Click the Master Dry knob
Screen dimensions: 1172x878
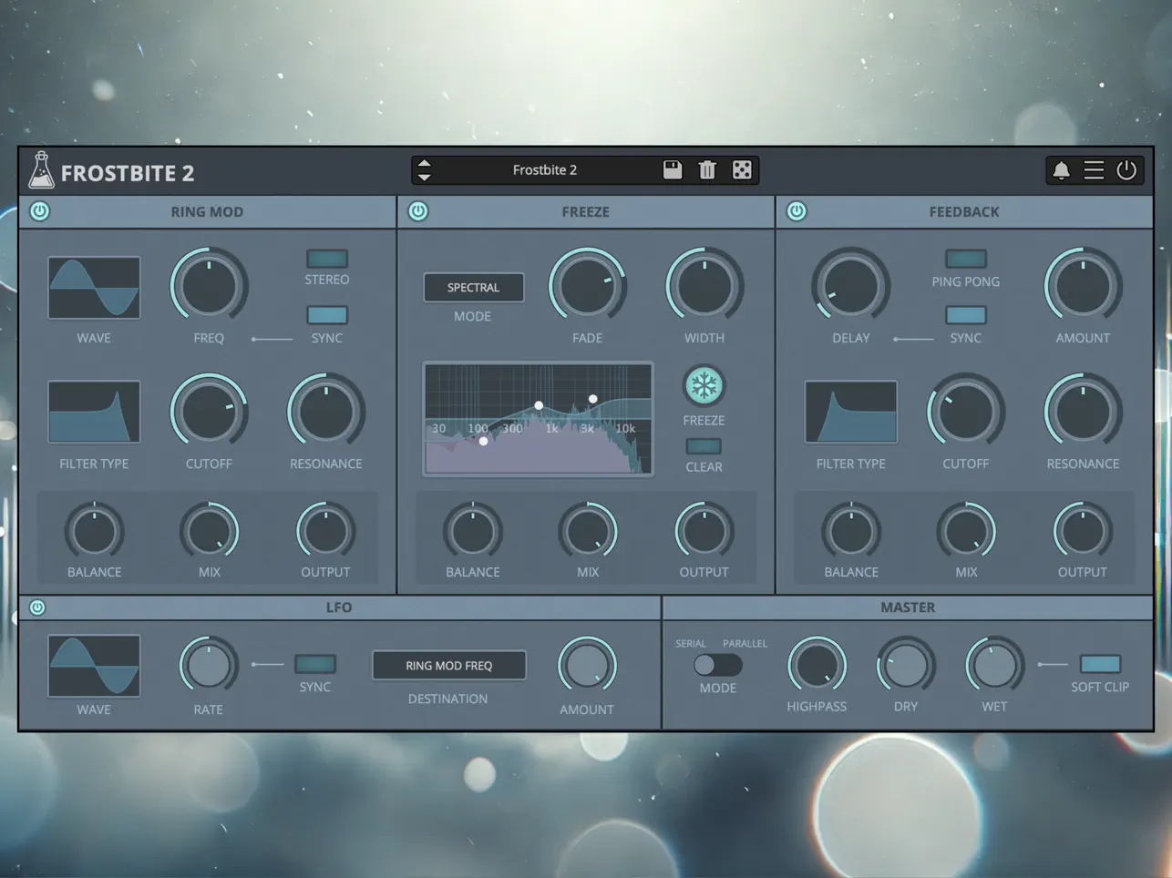pyautogui.click(x=906, y=666)
